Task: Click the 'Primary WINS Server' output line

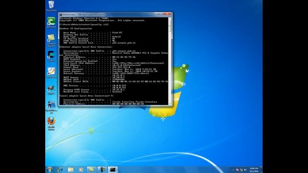Action: pyautogui.click(x=94, y=90)
